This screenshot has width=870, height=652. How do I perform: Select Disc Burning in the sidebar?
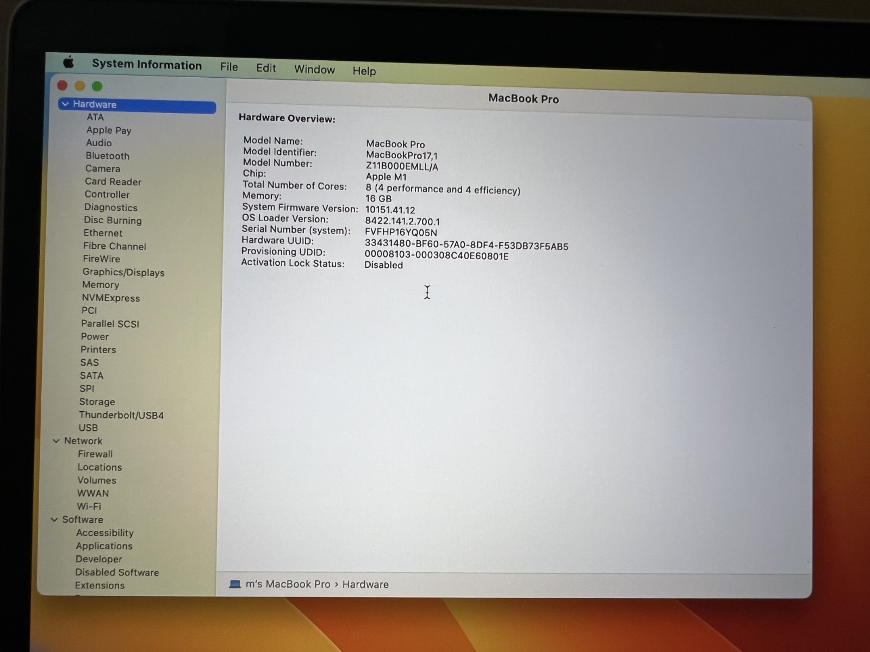113,220
